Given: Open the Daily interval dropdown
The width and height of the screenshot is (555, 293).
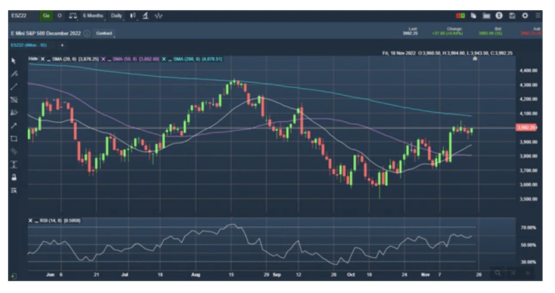Looking at the screenshot, I should click(x=117, y=16).
